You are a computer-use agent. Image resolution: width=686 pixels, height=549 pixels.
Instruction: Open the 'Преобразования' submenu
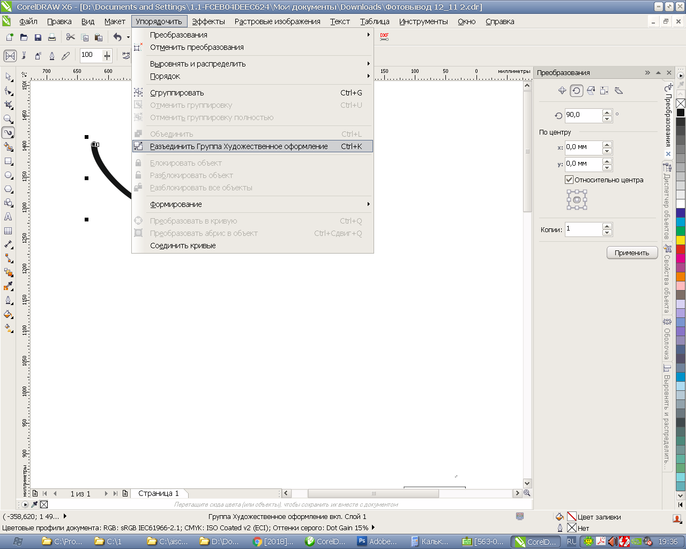tap(252, 35)
